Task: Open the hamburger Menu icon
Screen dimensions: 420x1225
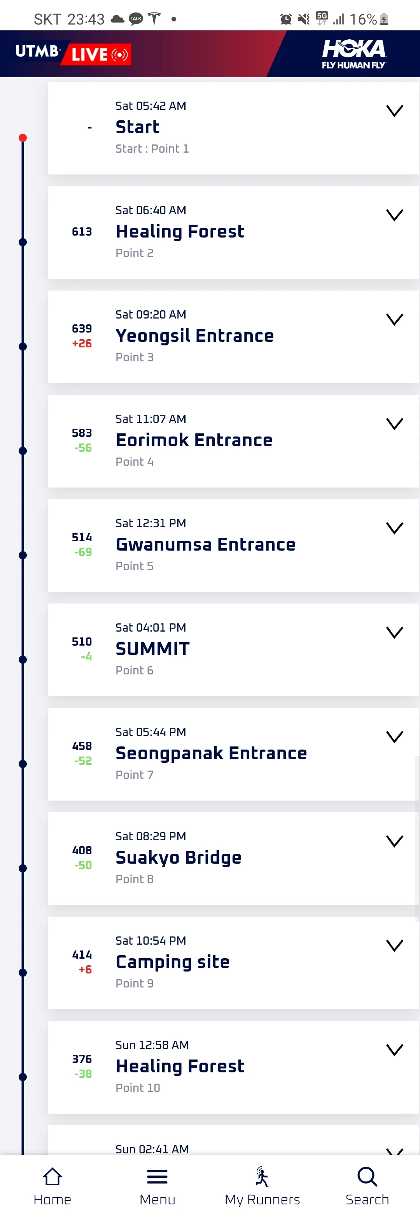Action: click(157, 1176)
